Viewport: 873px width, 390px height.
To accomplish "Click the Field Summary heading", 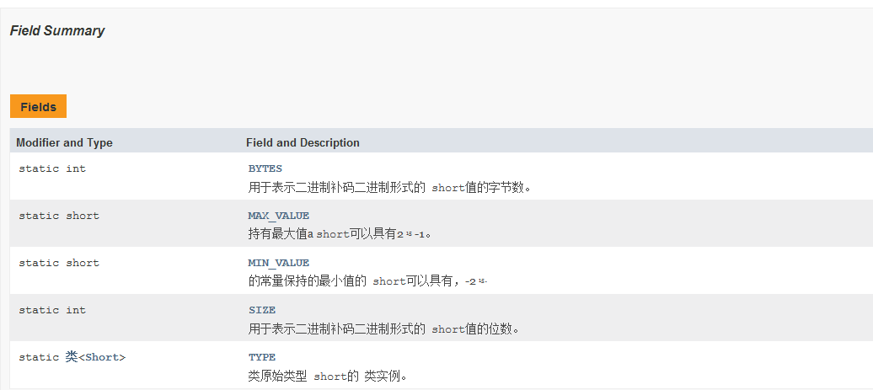I will [x=57, y=30].
